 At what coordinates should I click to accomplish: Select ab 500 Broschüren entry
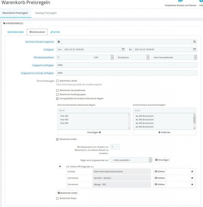tap(145, 127)
